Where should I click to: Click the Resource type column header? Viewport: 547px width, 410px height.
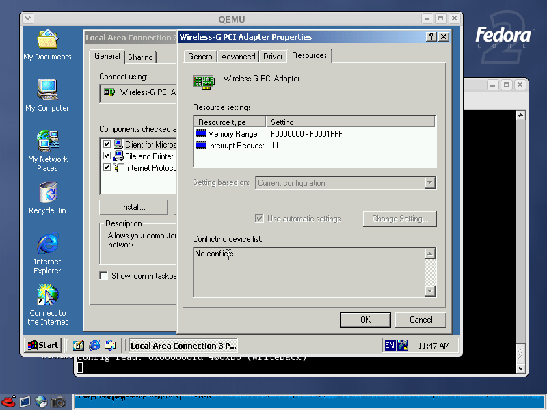click(x=230, y=122)
